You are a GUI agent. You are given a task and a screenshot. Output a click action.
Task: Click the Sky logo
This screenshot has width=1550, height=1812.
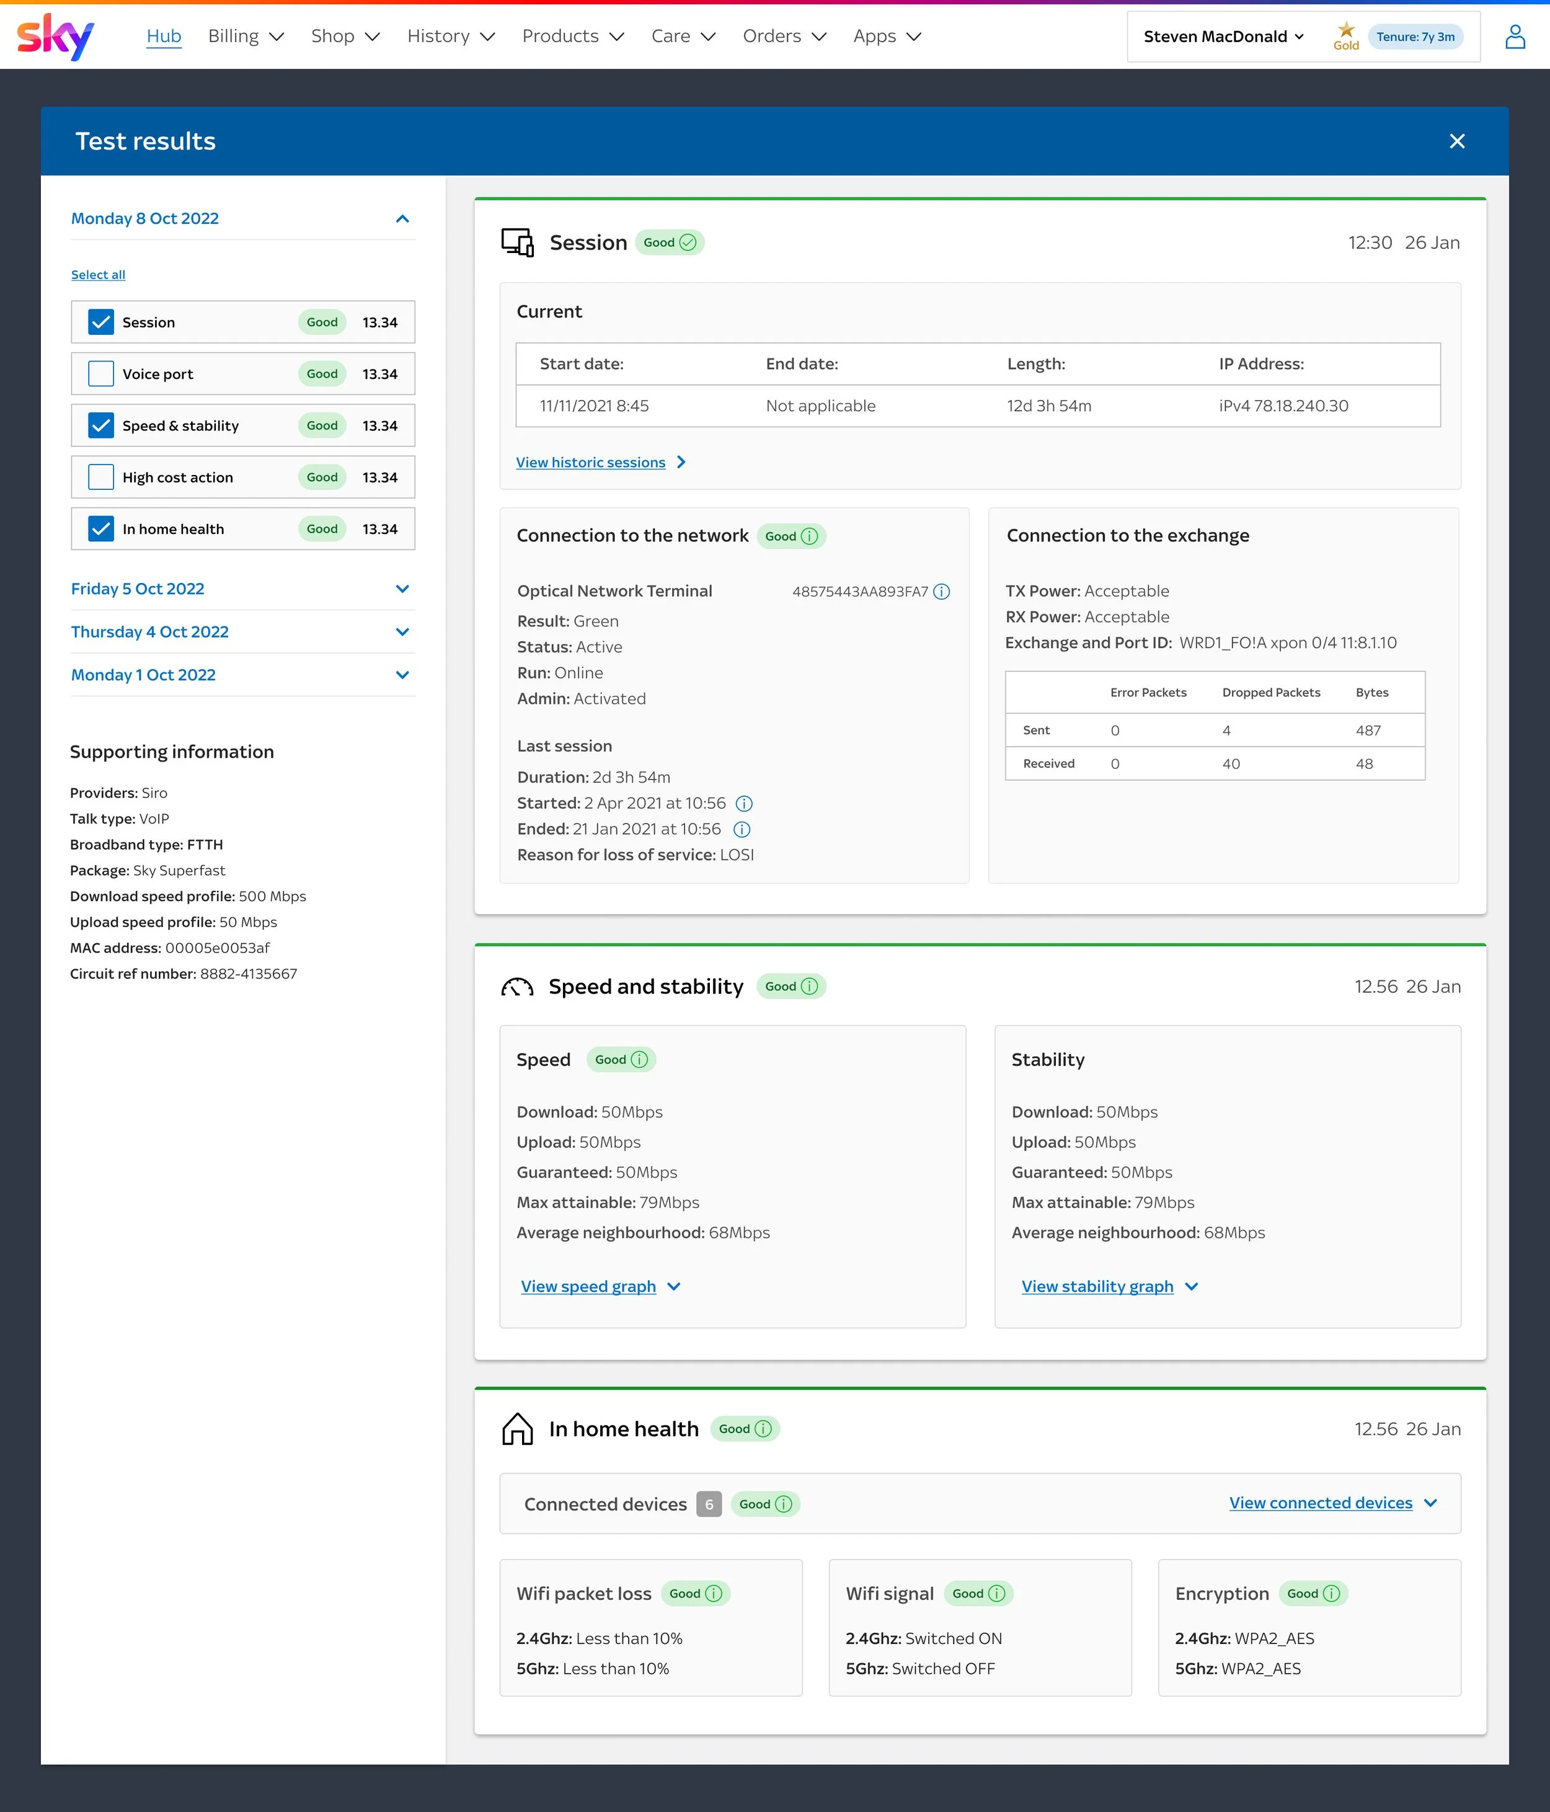(55, 37)
